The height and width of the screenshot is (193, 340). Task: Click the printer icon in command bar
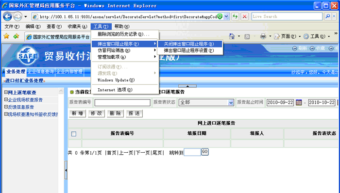[x=263, y=36]
